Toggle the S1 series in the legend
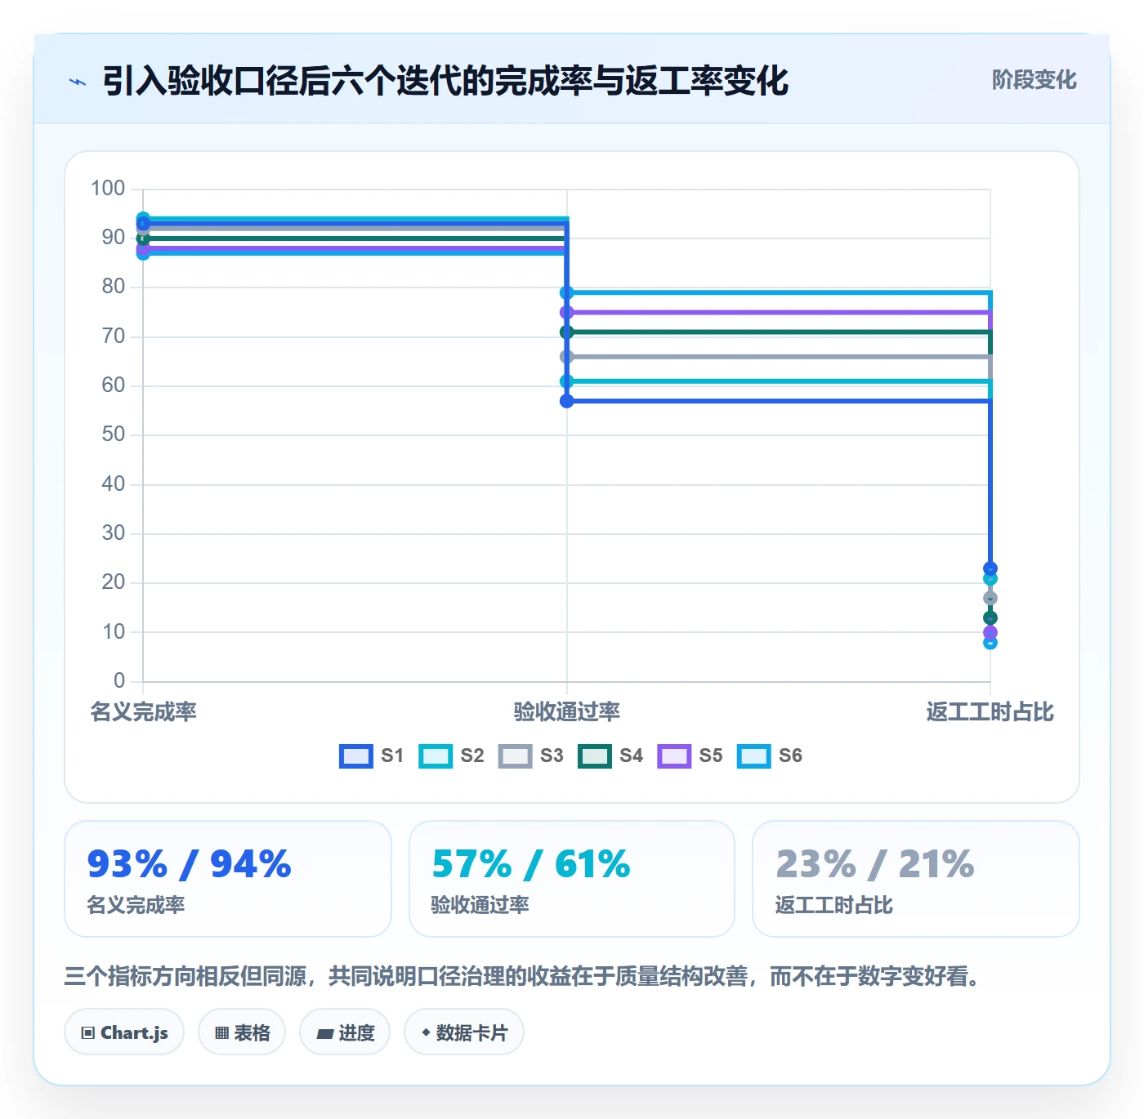Image resolution: width=1144 pixels, height=1119 pixels. pyautogui.click(x=372, y=756)
